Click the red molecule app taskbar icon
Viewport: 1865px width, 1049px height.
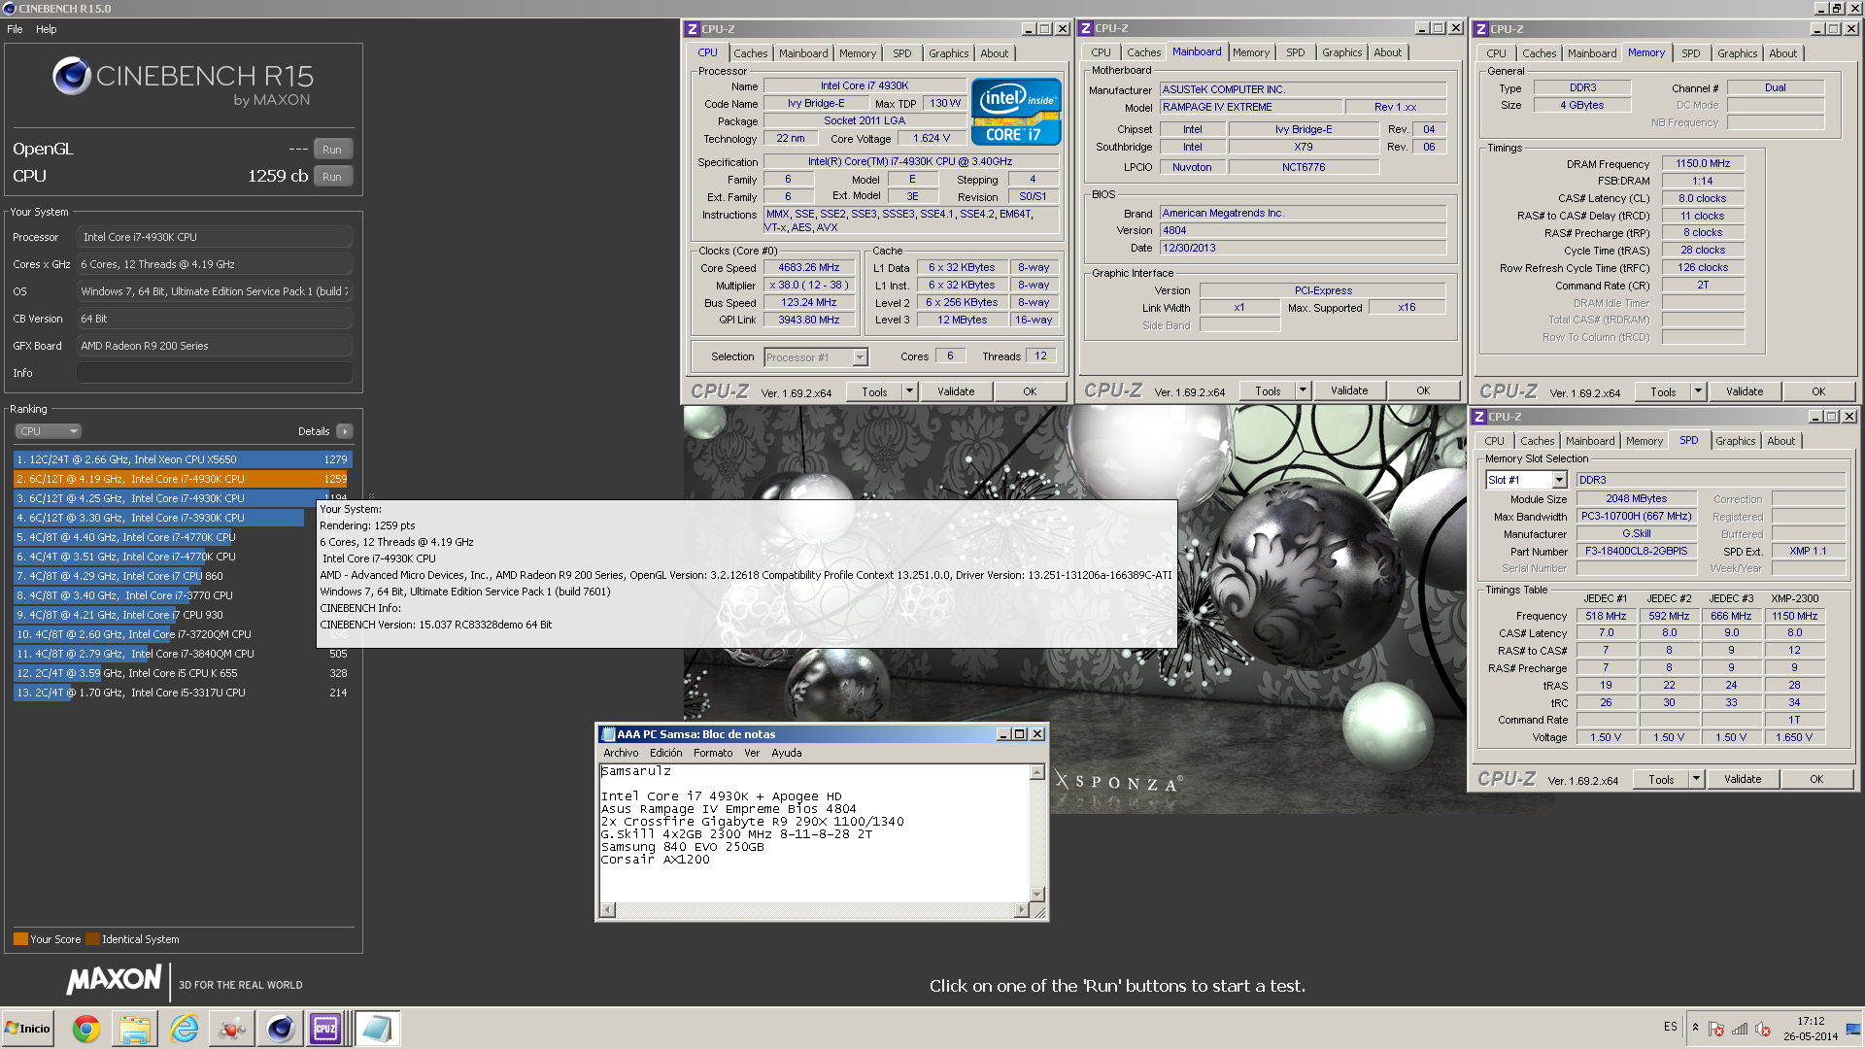pos(232,1029)
